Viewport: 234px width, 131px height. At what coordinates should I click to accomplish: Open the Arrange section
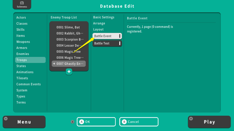[99, 23]
